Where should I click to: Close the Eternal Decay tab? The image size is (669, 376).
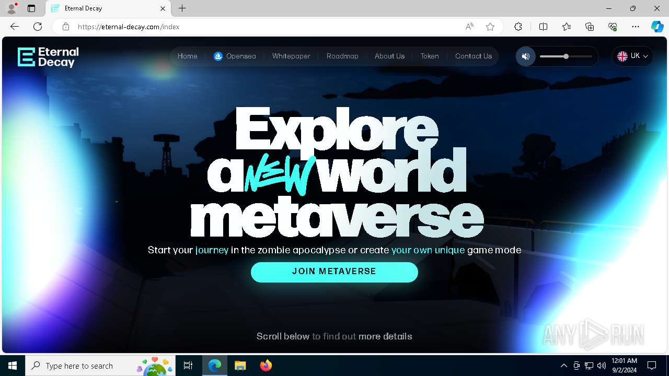click(x=163, y=8)
